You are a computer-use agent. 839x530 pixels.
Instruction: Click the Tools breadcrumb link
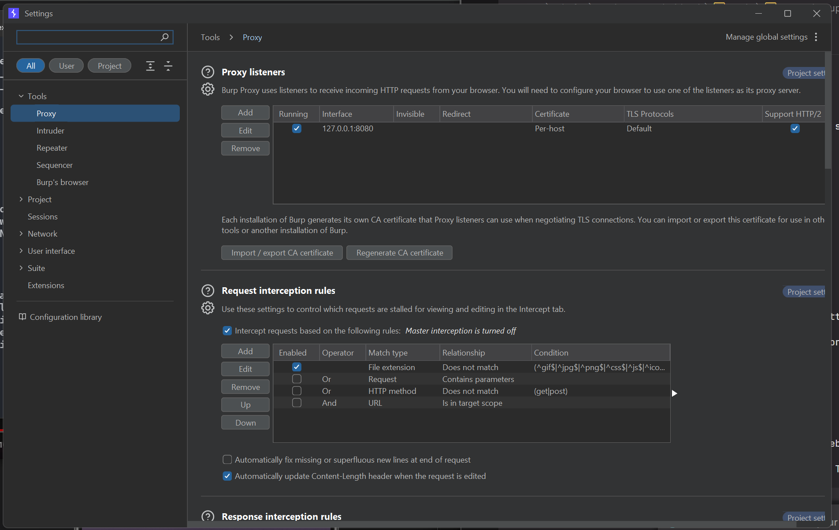[210, 37]
